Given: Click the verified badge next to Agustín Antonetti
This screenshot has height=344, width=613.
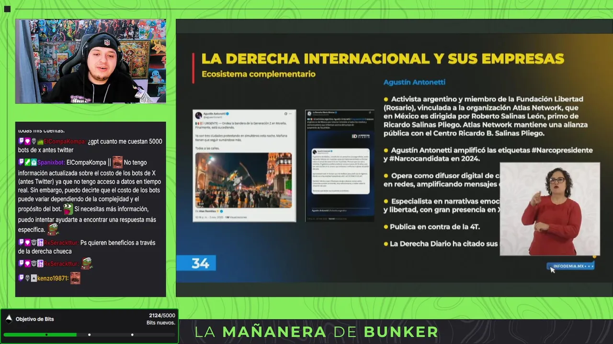Looking at the screenshot, I should coord(228,114).
